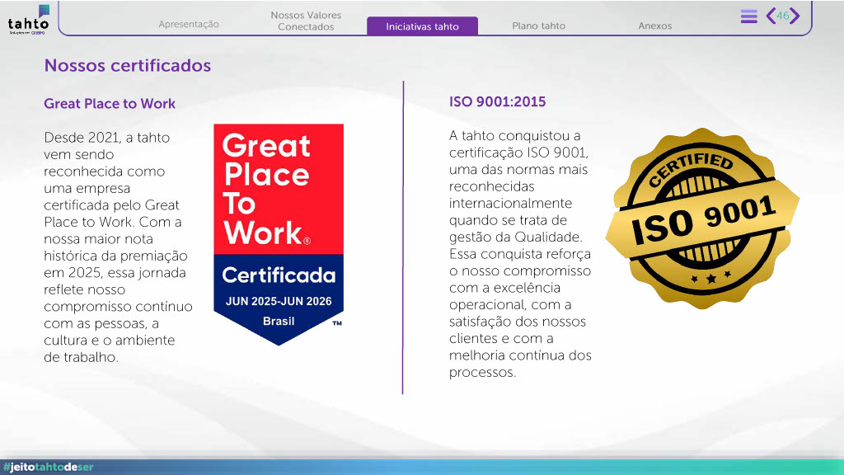Click the page number 46
The height and width of the screenshot is (475, 844).
click(x=783, y=16)
